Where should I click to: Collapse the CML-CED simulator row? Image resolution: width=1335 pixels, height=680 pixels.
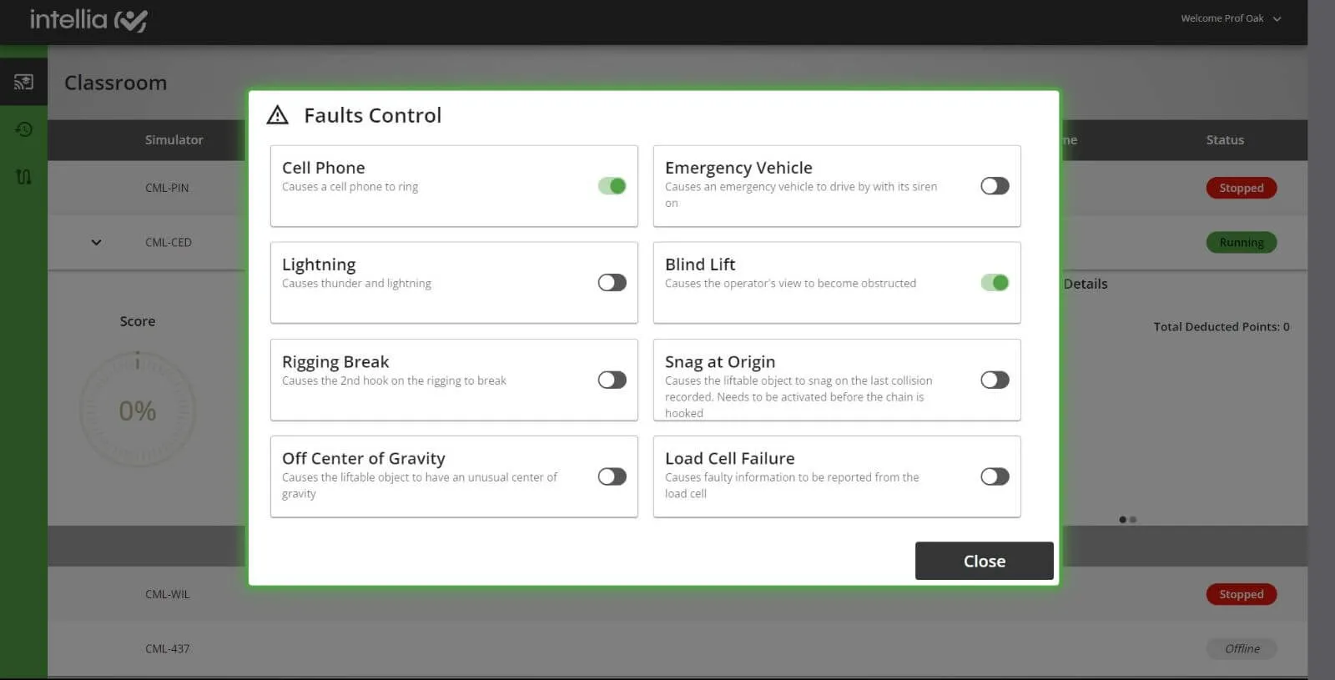95,242
